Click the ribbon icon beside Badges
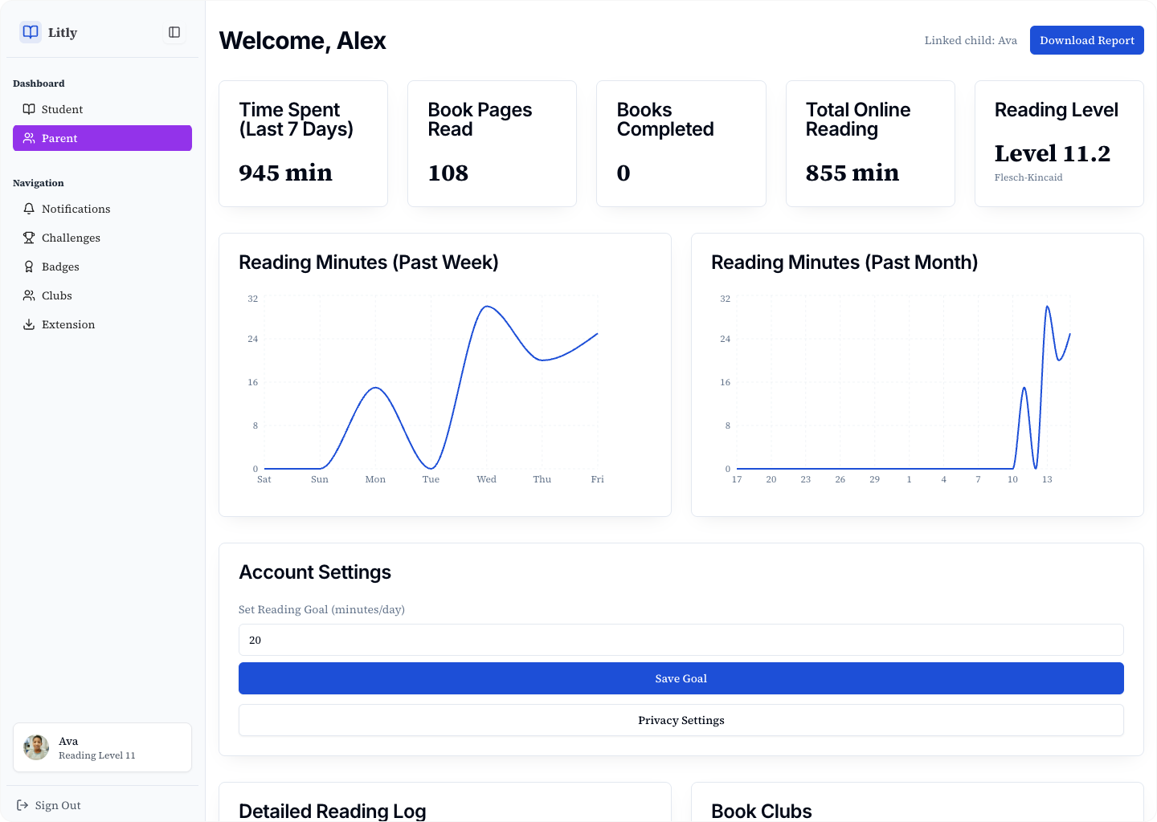The height and width of the screenshot is (822, 1157). coord(29,267)
